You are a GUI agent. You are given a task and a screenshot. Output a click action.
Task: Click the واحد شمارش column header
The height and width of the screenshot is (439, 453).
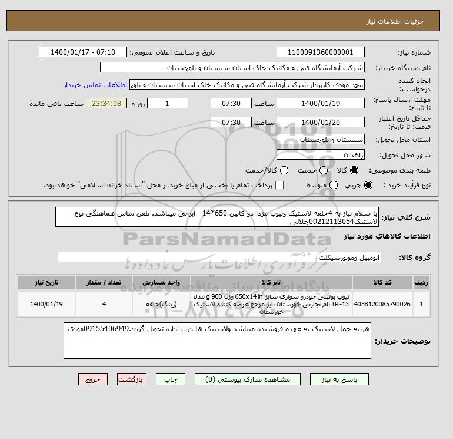(x=161, y=282)
